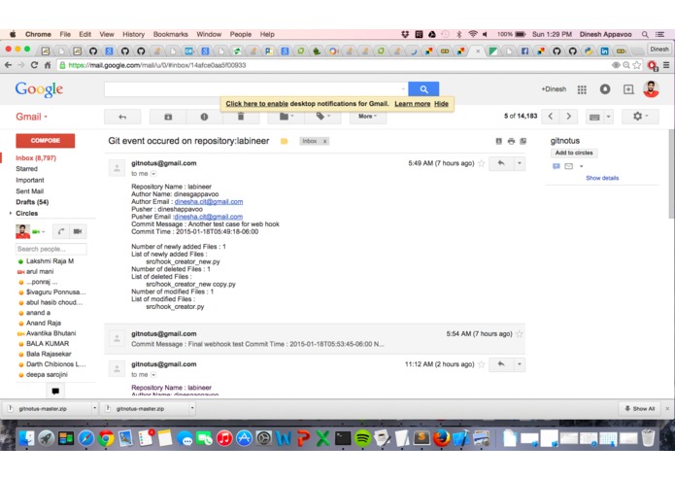Star the 11:12 AM message

click(x=482, y=364)
